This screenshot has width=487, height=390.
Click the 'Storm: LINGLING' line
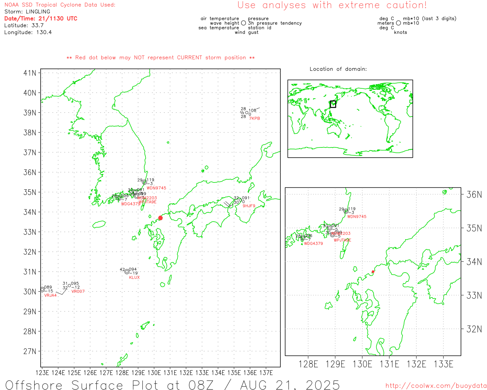click(x=27, y=11)
